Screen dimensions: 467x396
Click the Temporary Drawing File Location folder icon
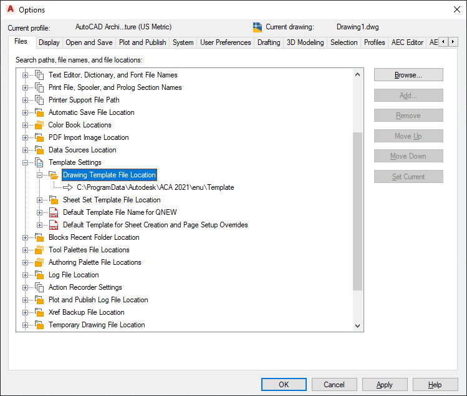[x=39, y=325]
